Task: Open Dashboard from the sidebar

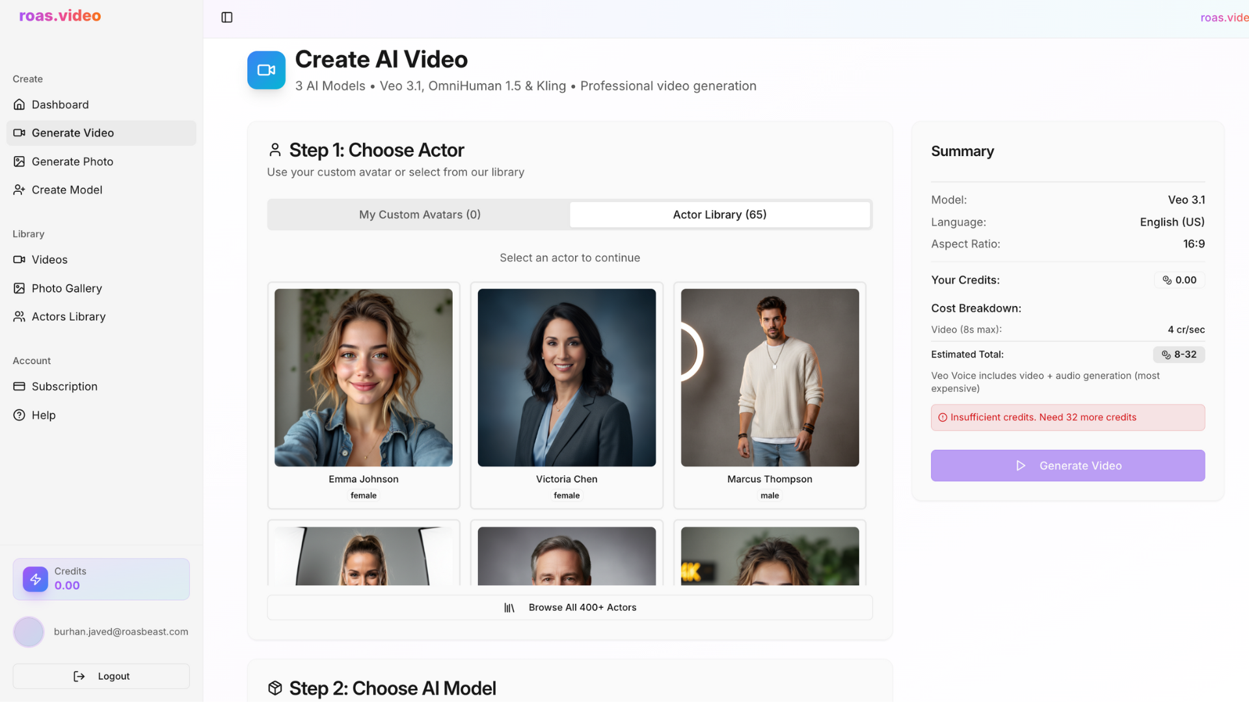Action: [60, 105]
